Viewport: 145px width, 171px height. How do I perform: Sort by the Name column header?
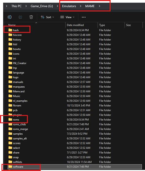click(12, 25)
